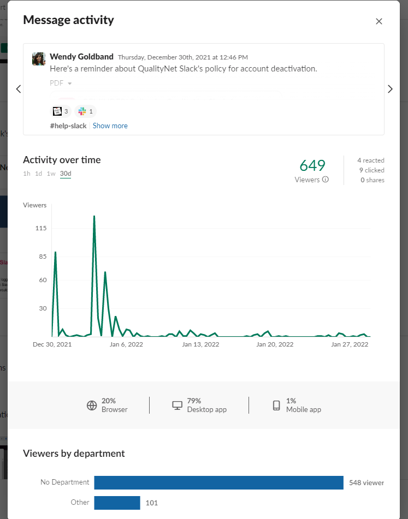Click the Other department bar
This screenshot has height=519, width=408.
pyautogui.click(x=117, y=503)
